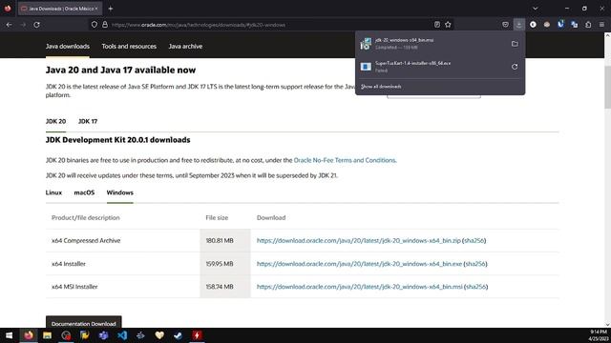Click the Documentation Download button

[83, 323]
